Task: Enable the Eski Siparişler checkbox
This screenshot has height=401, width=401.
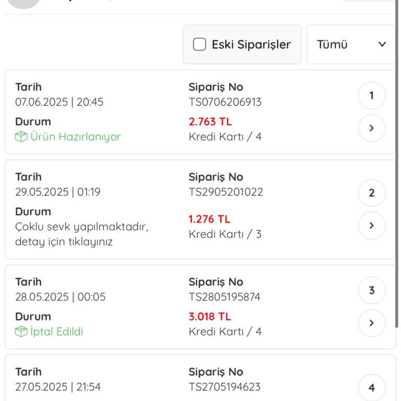Action: point(199,44)
